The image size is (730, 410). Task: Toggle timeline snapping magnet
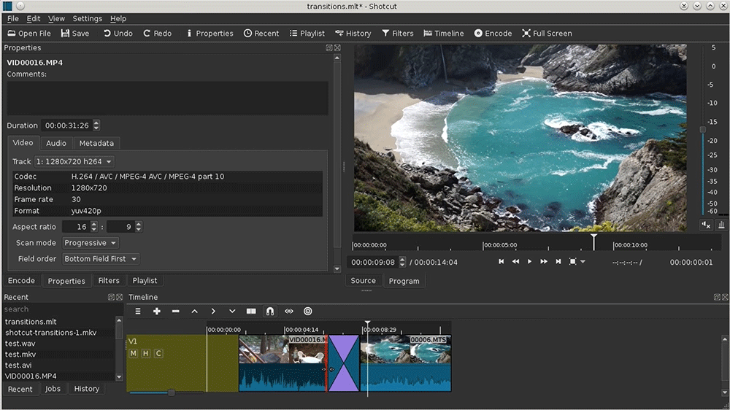[270, 311]
